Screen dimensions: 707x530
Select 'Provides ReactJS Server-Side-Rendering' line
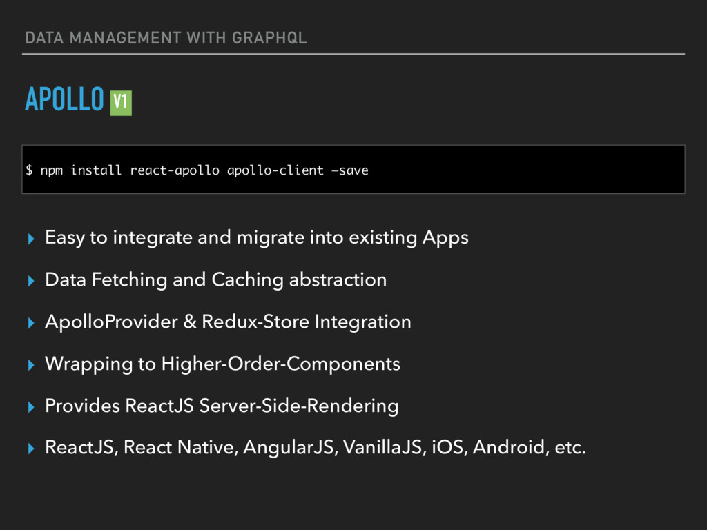point(222,406)
